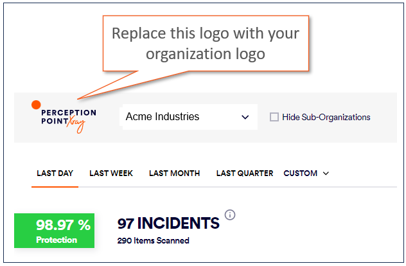The image size is (406, 266).
Task: Click the chevron arrow beside CUSTOM
Action: pos(326,173)
